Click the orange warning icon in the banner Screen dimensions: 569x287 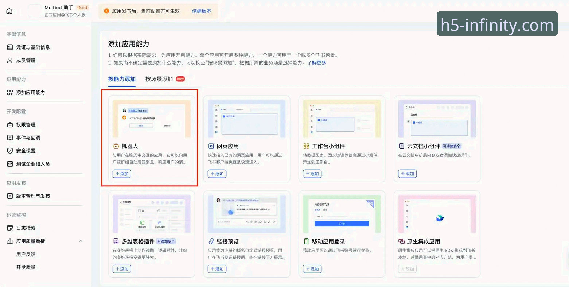[106, 11]
